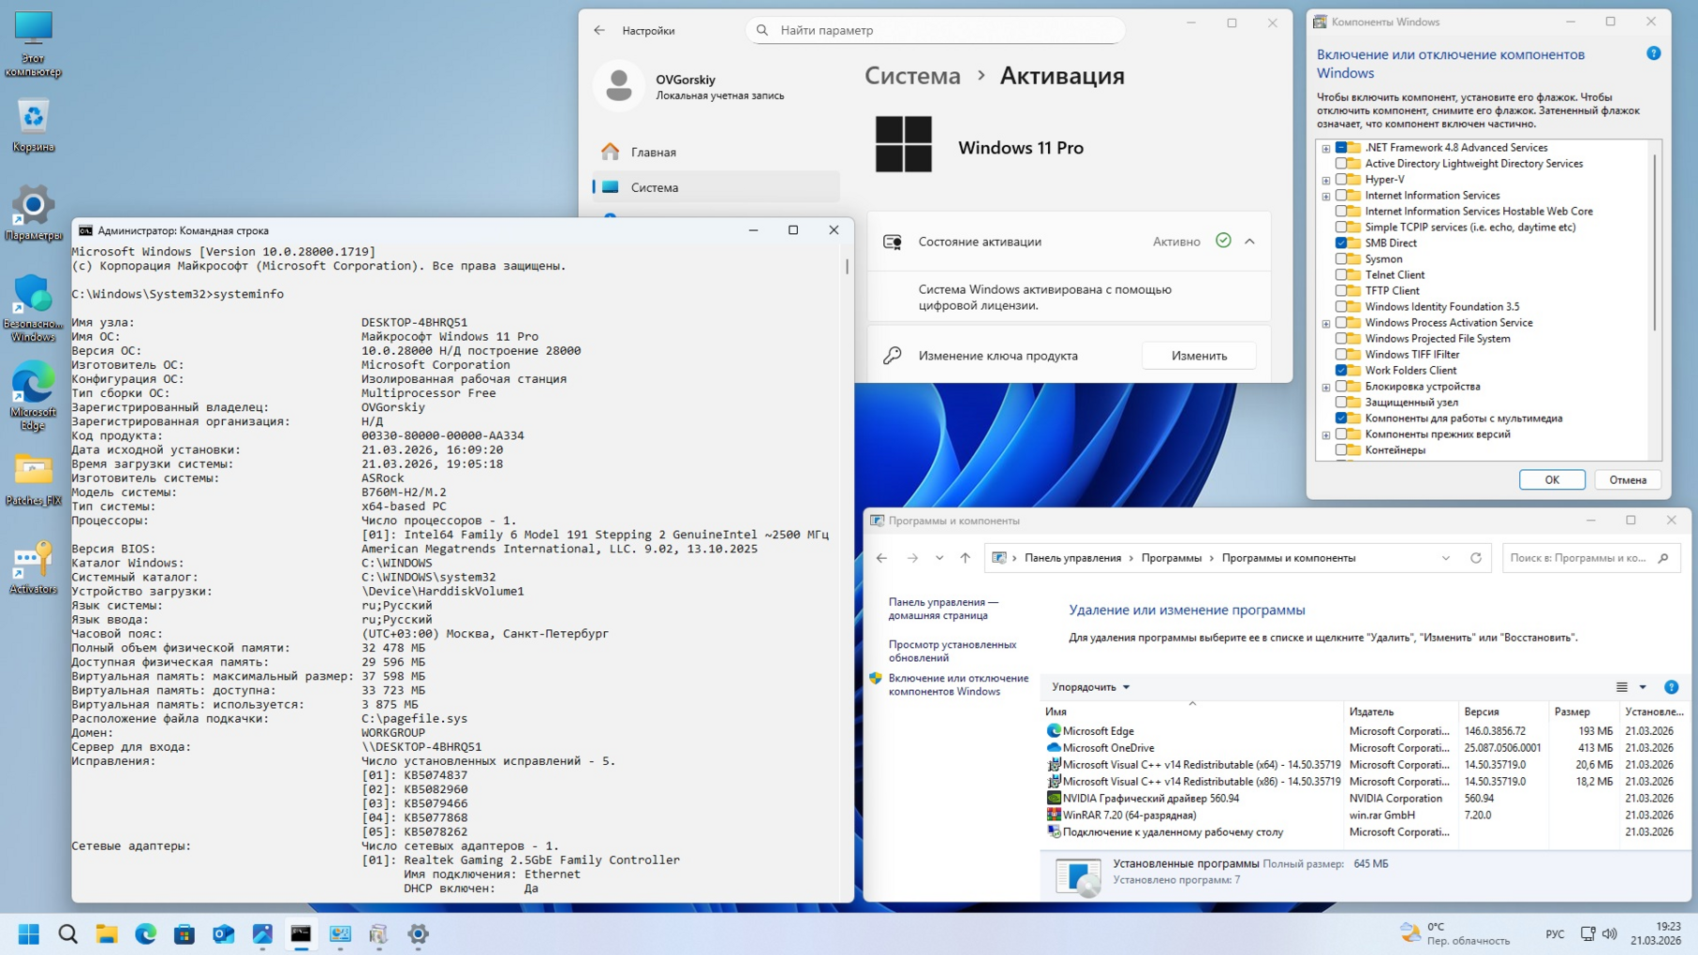Uncheck the SMB Direct checkbox
1698x955 pixels.
click(x=1341, y=243)
